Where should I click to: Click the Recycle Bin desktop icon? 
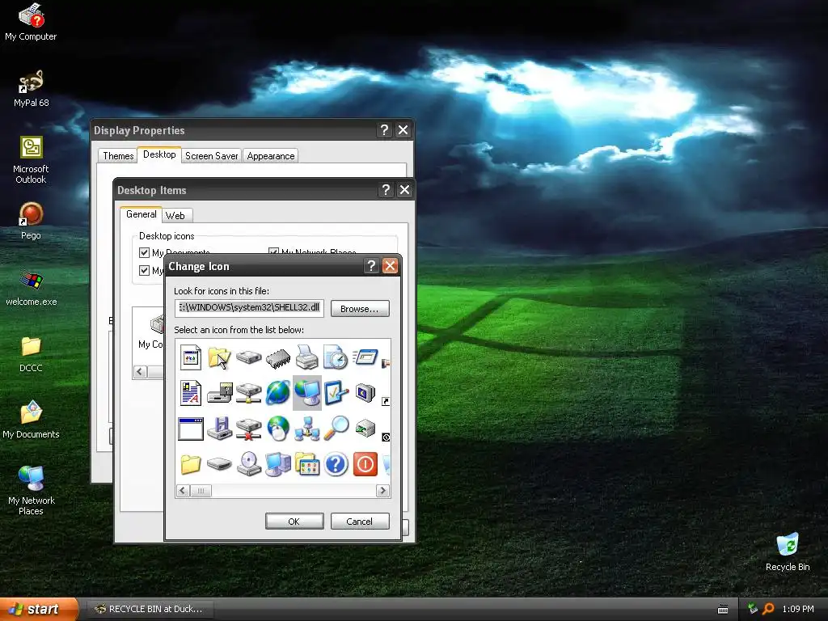pos(788,552)
